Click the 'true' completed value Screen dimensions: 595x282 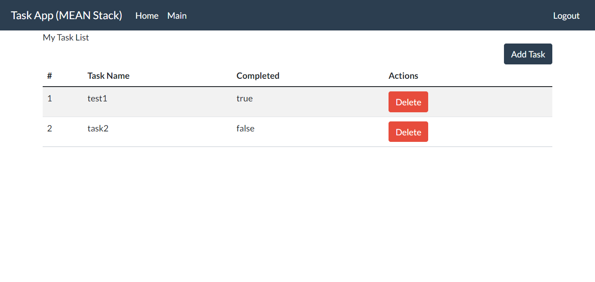tap(244, 98)
